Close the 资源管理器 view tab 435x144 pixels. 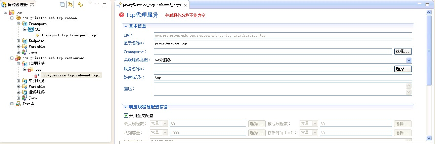coord(32,5)
